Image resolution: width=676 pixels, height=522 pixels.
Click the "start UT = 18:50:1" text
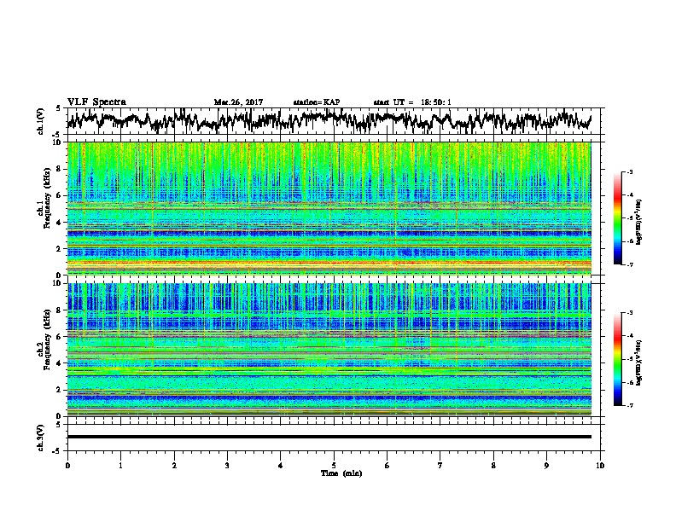pyautogui.click(x=412, y=102)
